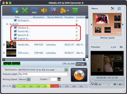
Task: Uncheck the Spanish audio checkbox
Action: [15, 35]
